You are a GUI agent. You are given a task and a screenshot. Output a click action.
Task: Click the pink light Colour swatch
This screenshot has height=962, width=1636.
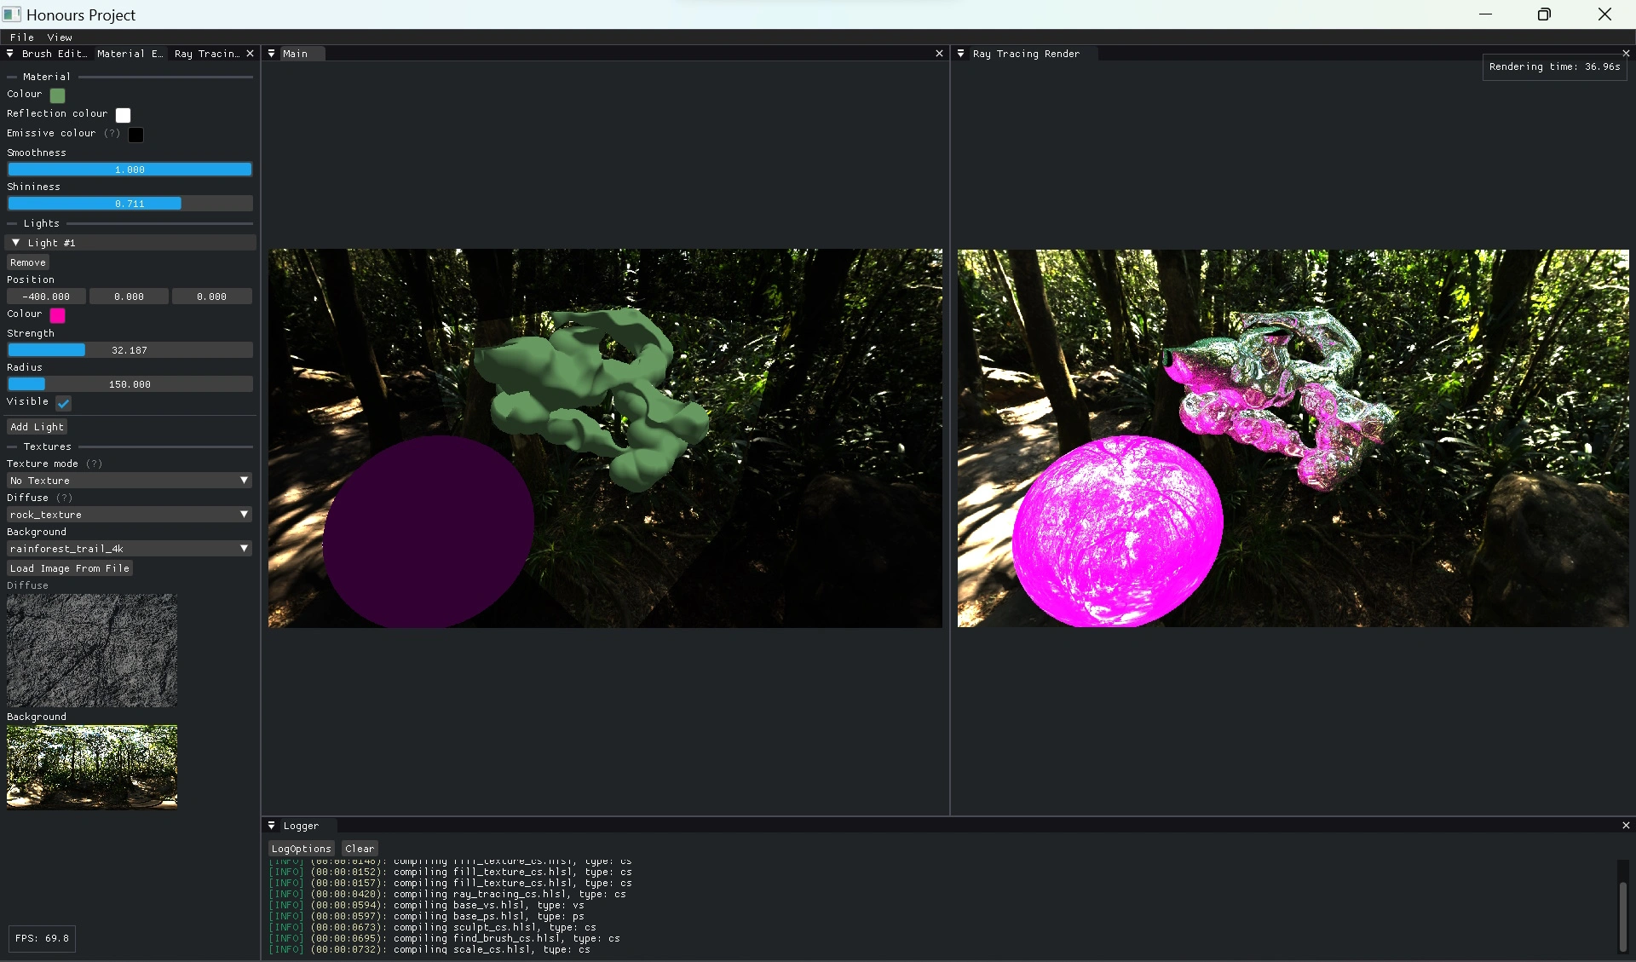click(58, 315)
